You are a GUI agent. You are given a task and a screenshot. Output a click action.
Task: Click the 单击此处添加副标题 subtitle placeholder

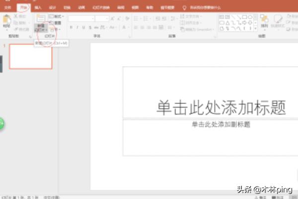click(x=221, y=124)
